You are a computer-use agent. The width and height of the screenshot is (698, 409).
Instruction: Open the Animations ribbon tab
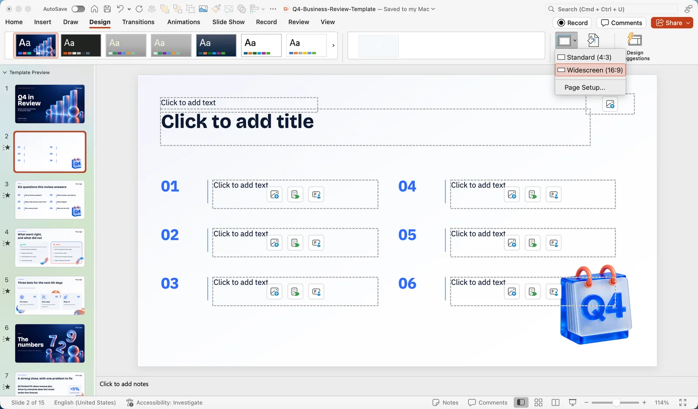pyautogui.click(x=184, y=22)
